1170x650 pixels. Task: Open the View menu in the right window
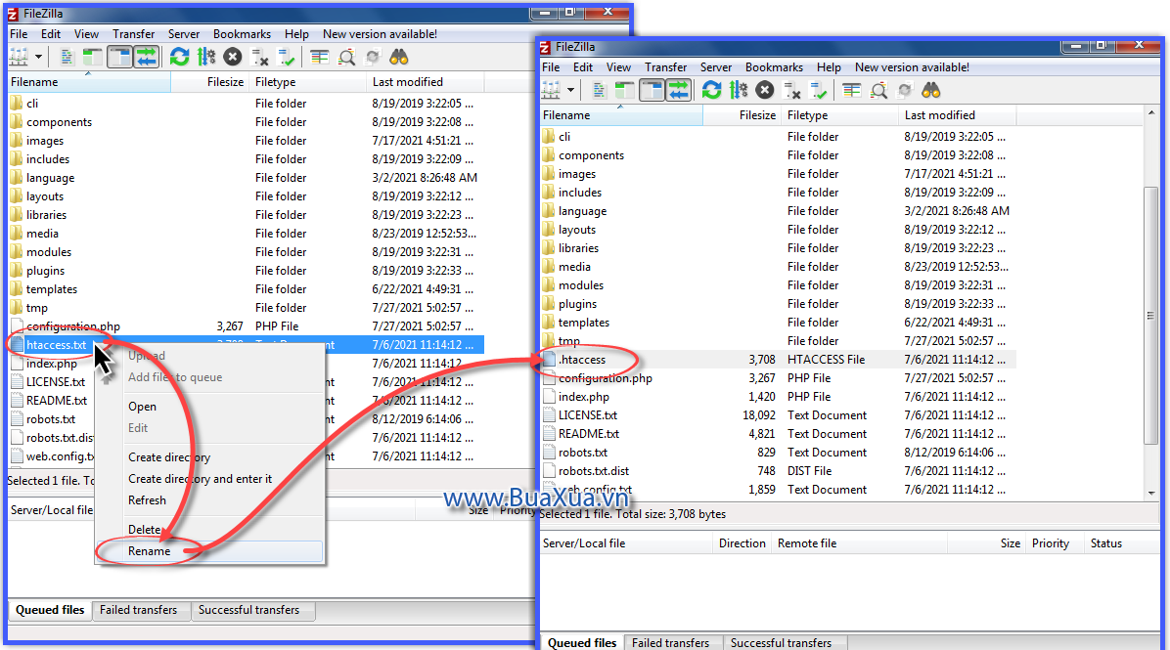pyautogui.click(x=618, y=67)
